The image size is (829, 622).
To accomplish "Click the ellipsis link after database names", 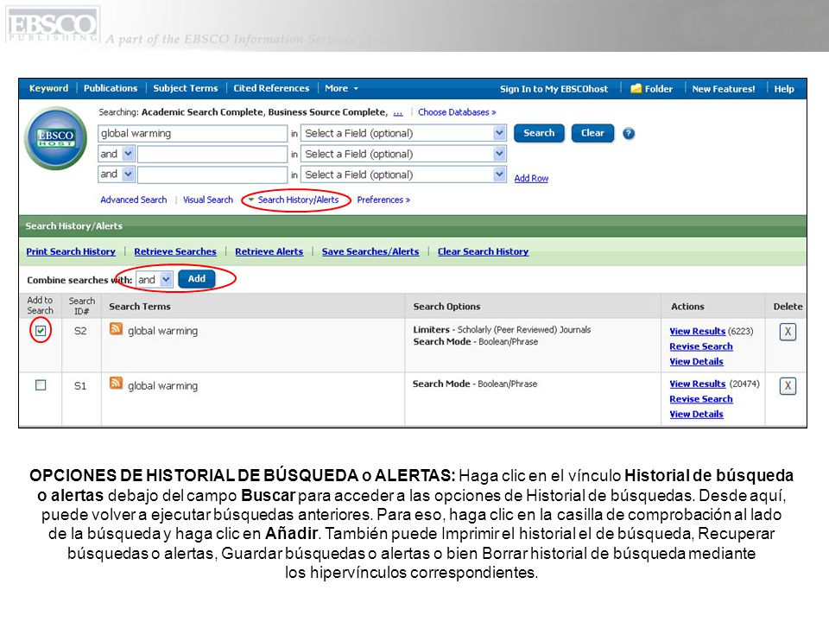I will pos(398,112).
